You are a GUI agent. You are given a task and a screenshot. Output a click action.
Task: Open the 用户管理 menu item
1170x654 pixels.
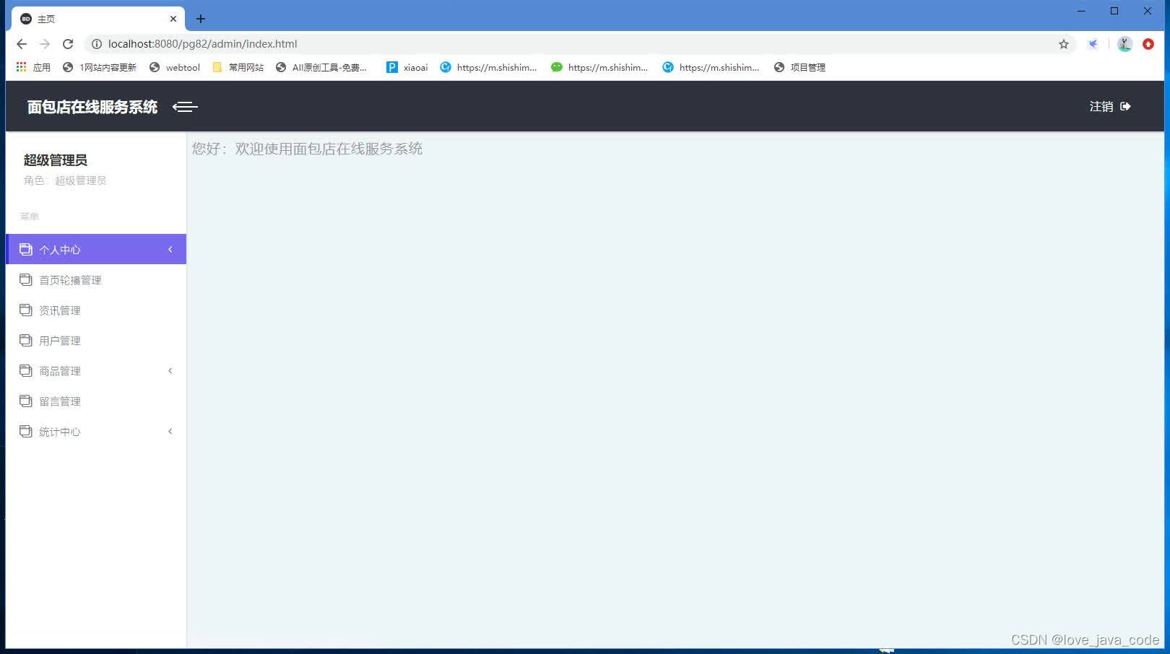pyautogui.click(x=60, y=340)
